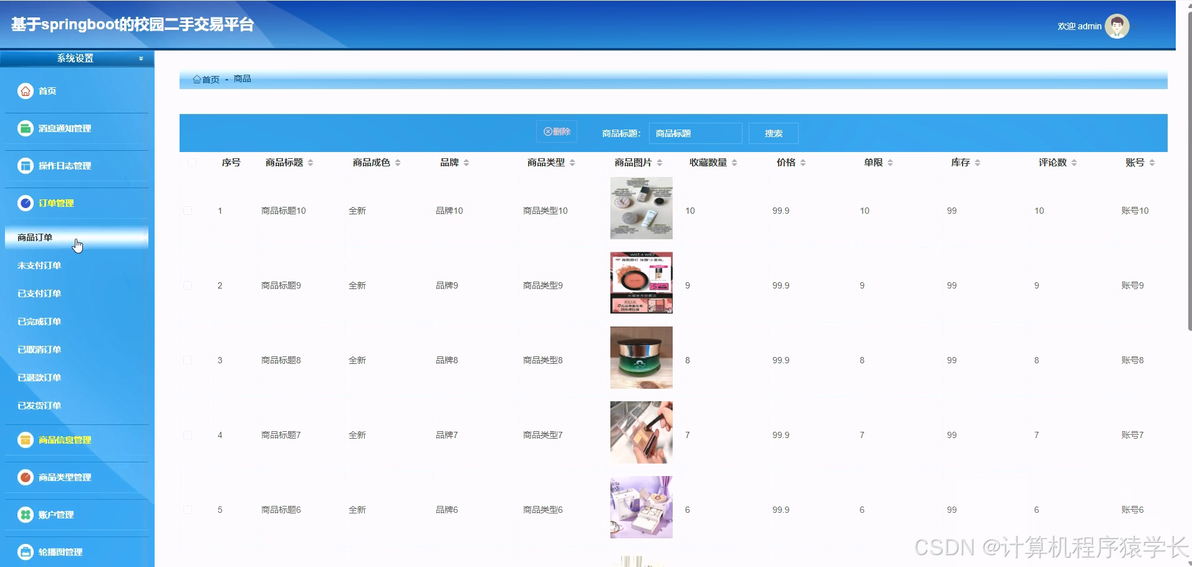Screen dimensions: 1192x567
Task: Expand the 账户管理 menu
Action: point(56,515)
